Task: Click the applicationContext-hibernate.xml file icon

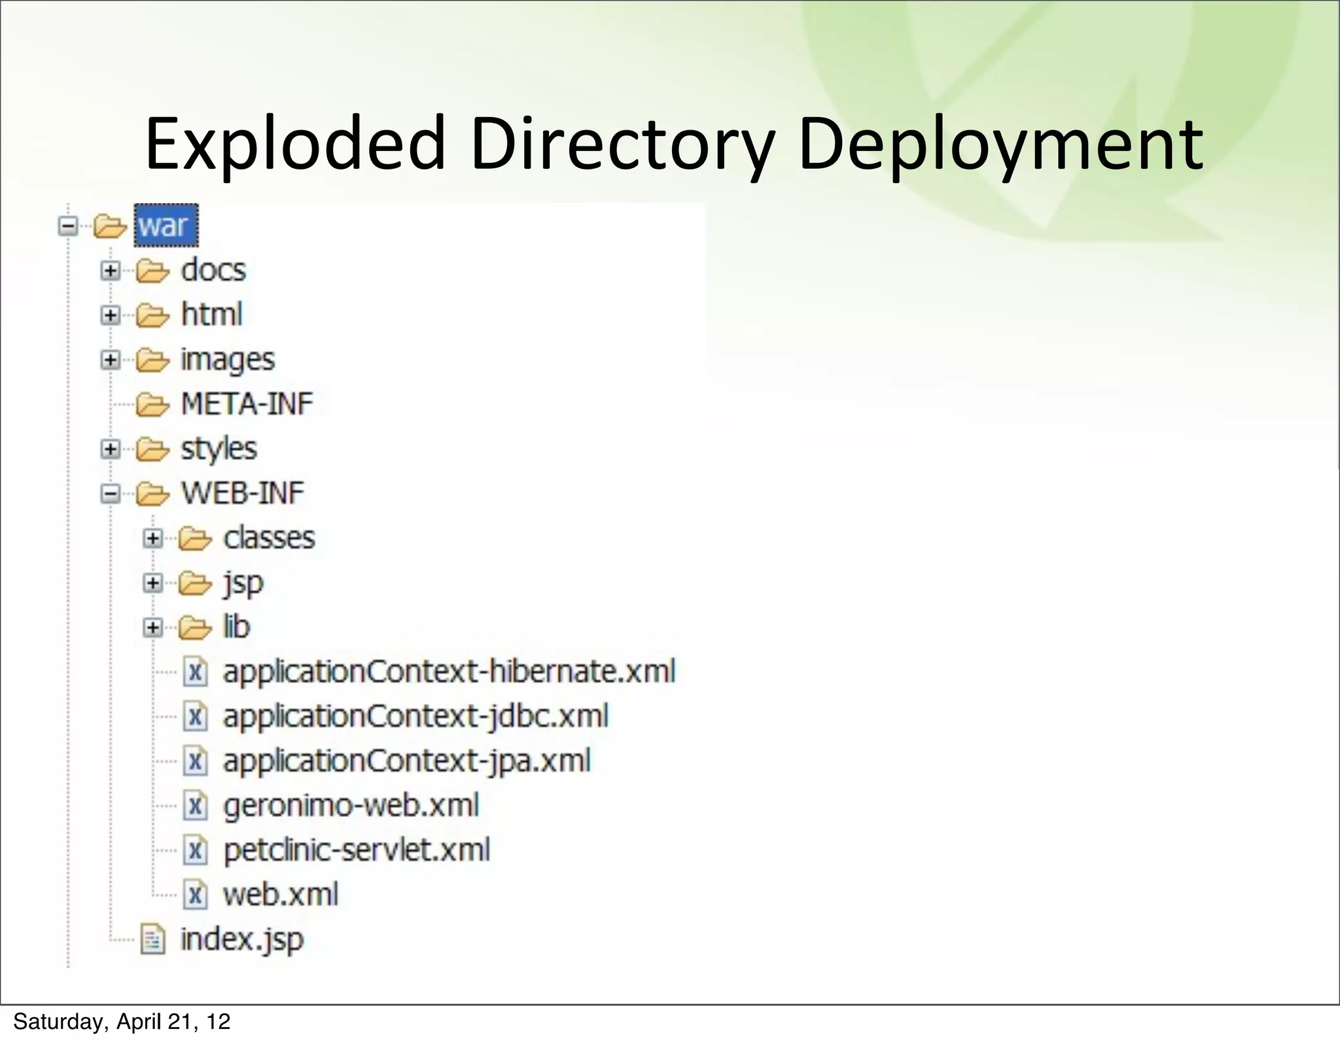Action: pos(195,672)
